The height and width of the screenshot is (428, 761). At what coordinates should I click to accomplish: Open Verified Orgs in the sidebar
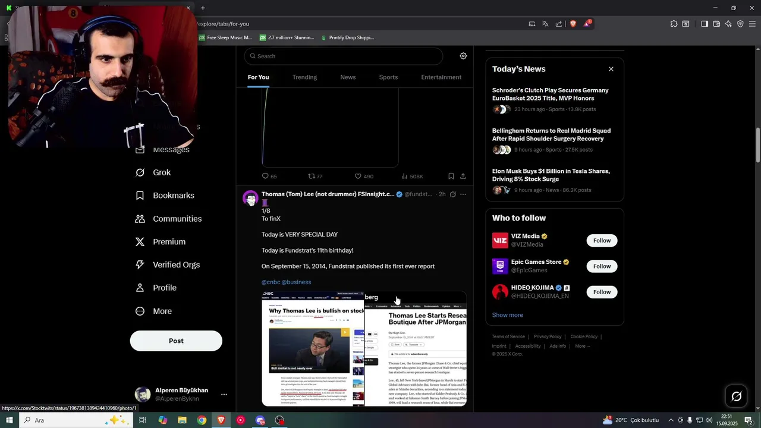pyautogui.click(x=167, y=265)
